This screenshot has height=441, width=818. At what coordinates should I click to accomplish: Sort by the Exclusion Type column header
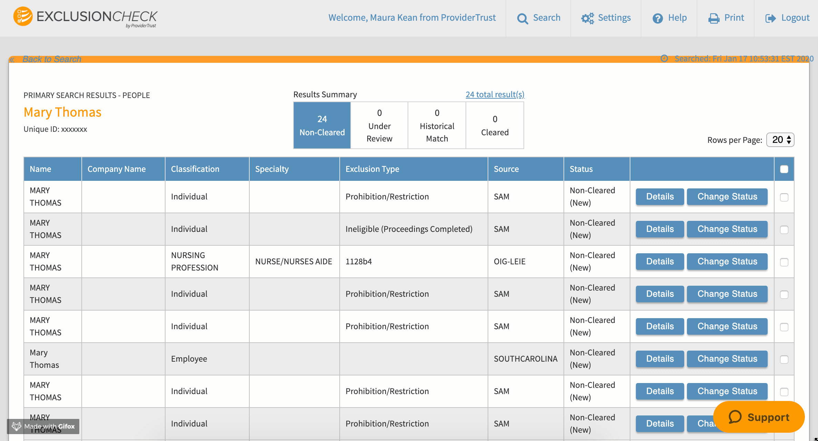372,169
